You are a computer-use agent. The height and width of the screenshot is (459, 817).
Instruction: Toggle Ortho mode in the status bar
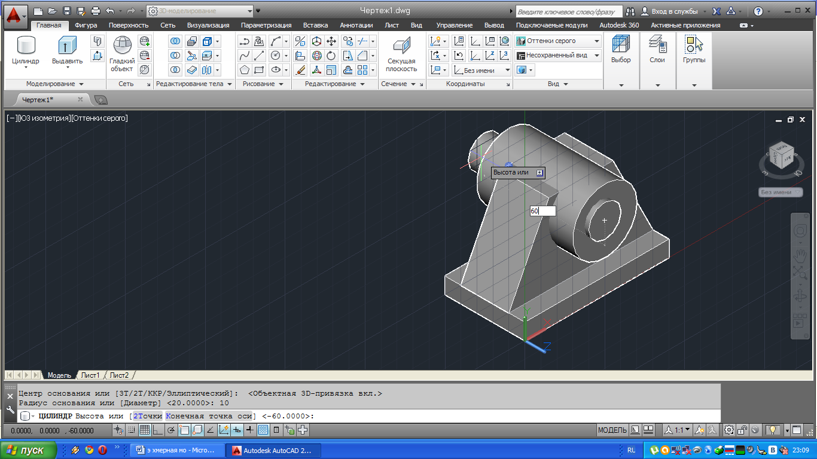point(158,430)
